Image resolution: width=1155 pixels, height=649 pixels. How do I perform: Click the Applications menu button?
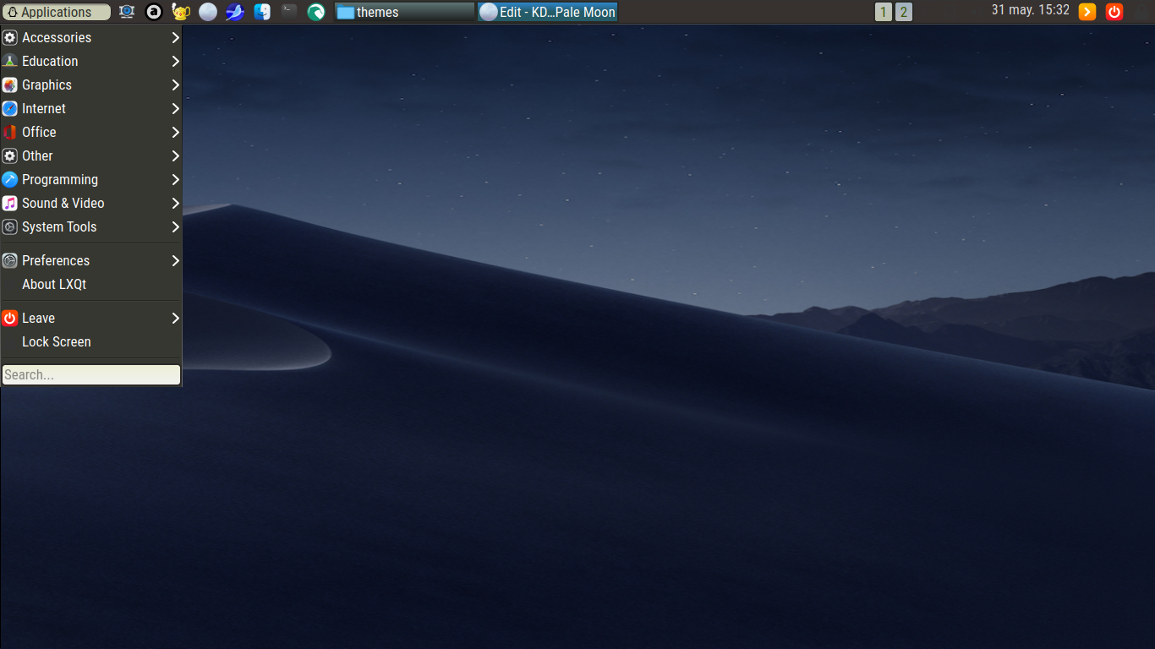pyautogui.click(x=56, y=12)
